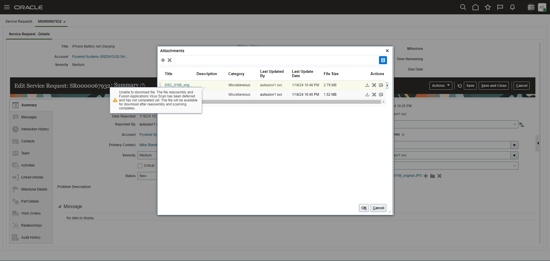Open the Search icon in the top bar
The image size is (550, 261).
pos(463,7)
